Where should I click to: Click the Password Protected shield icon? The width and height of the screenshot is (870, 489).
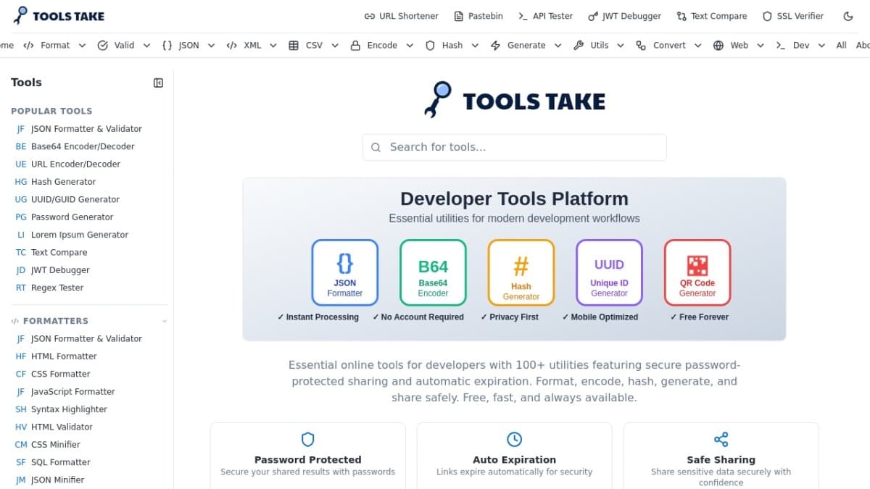307,439
